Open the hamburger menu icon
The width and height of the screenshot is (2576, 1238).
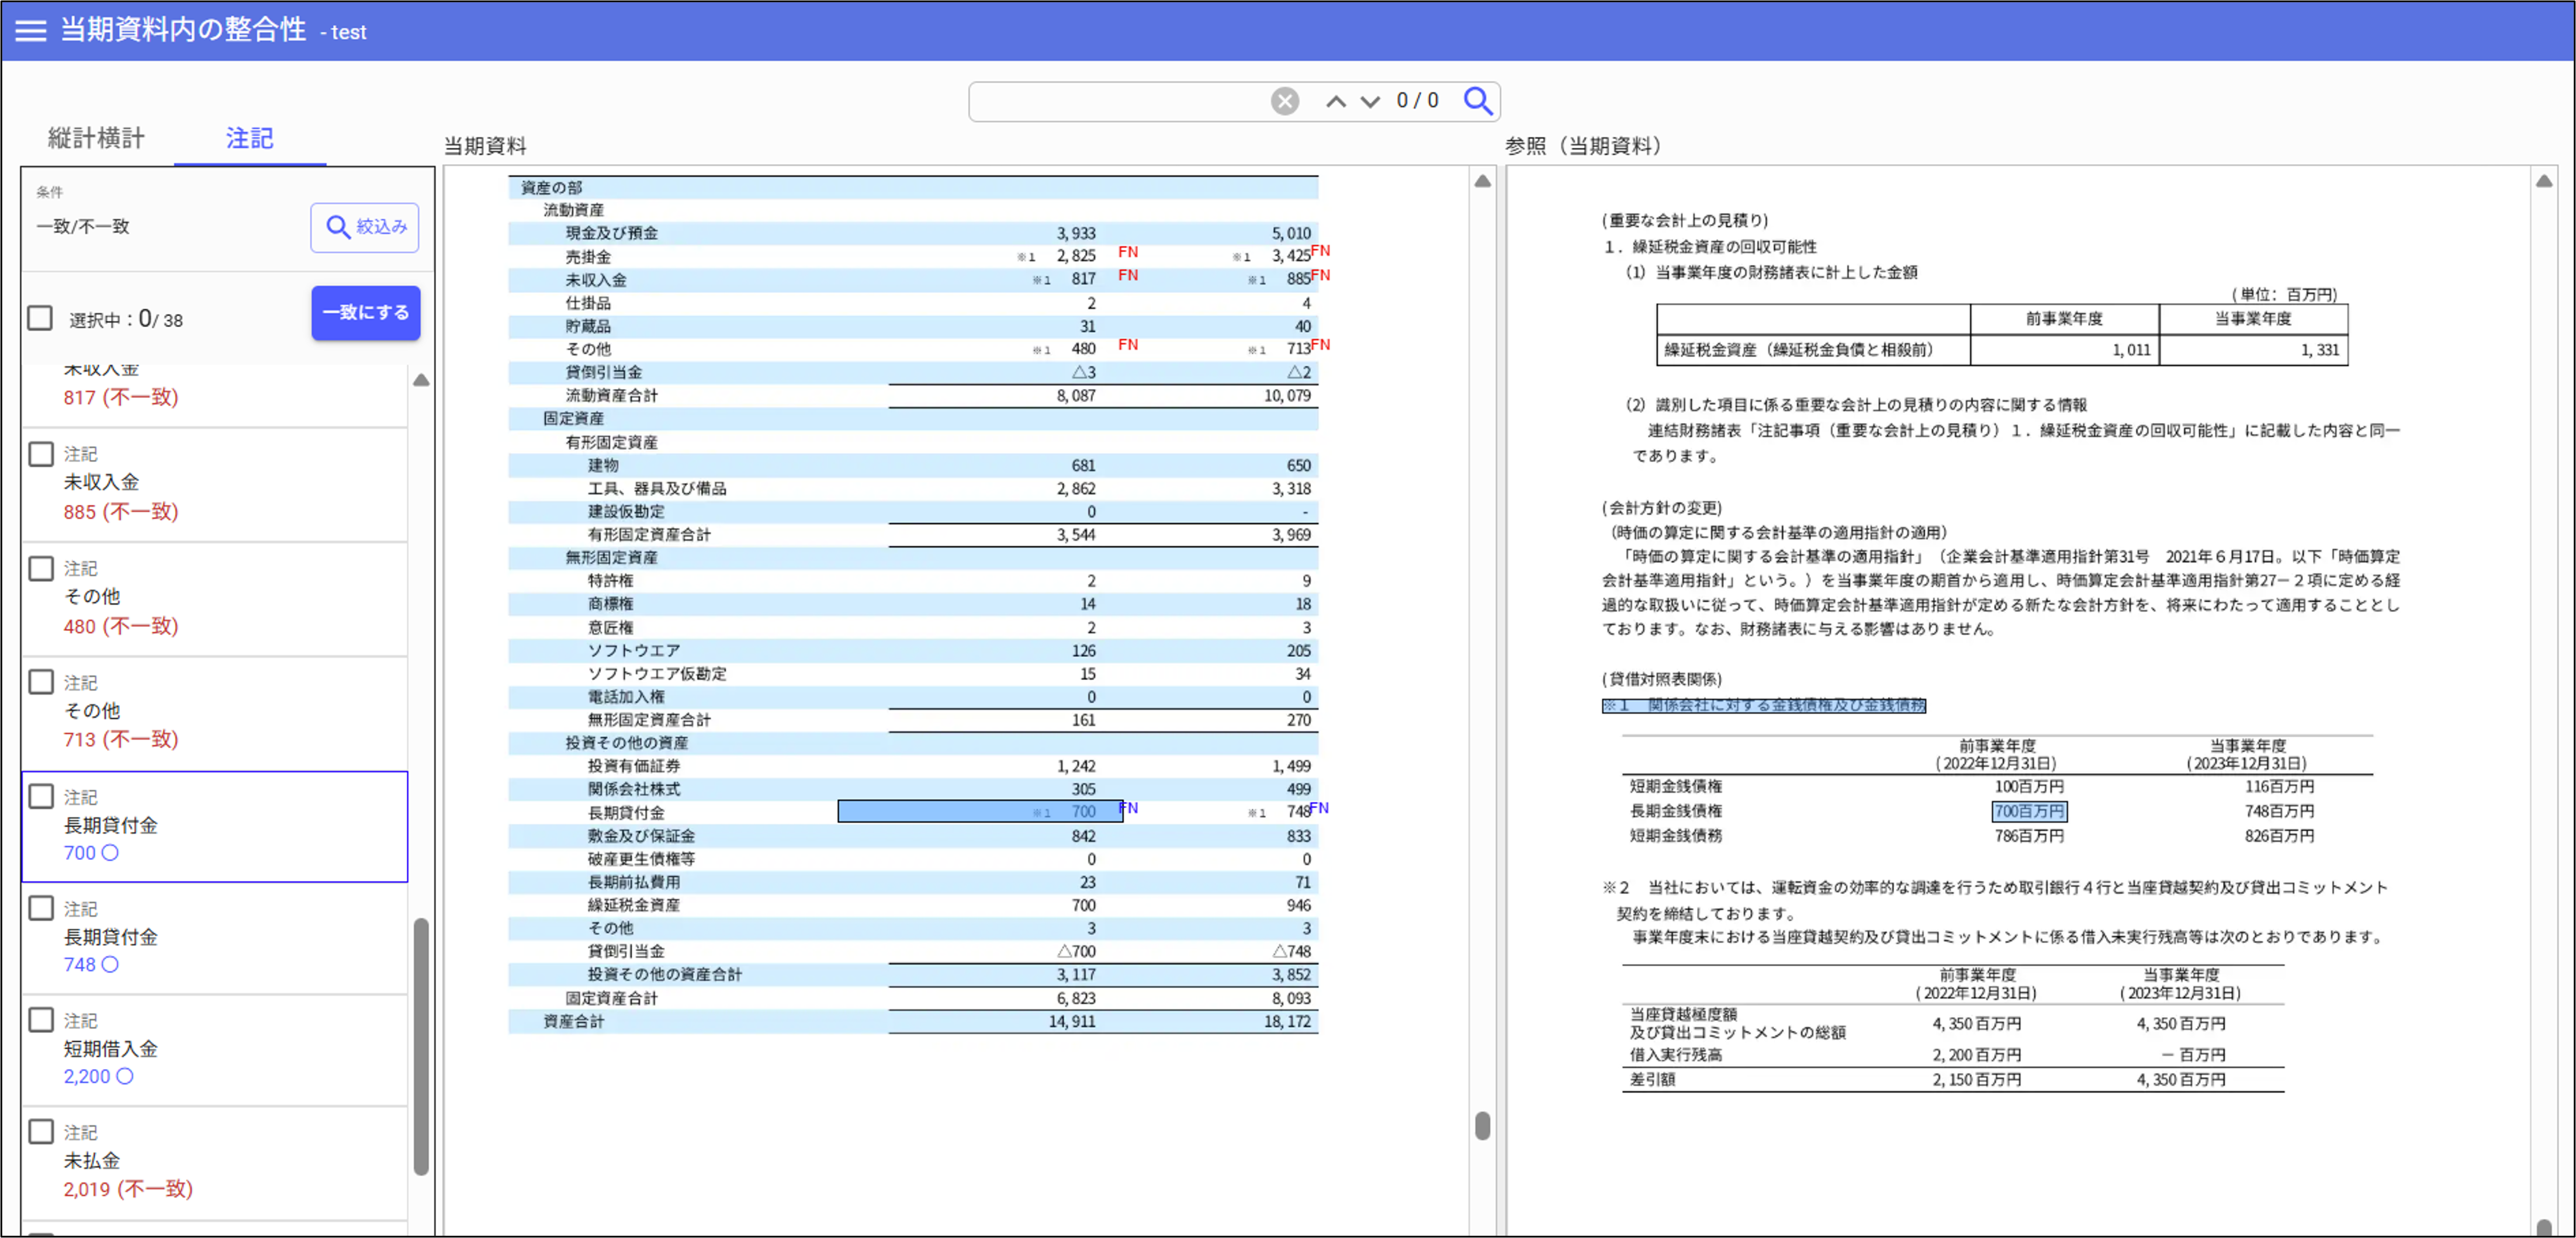coord(31,30)
